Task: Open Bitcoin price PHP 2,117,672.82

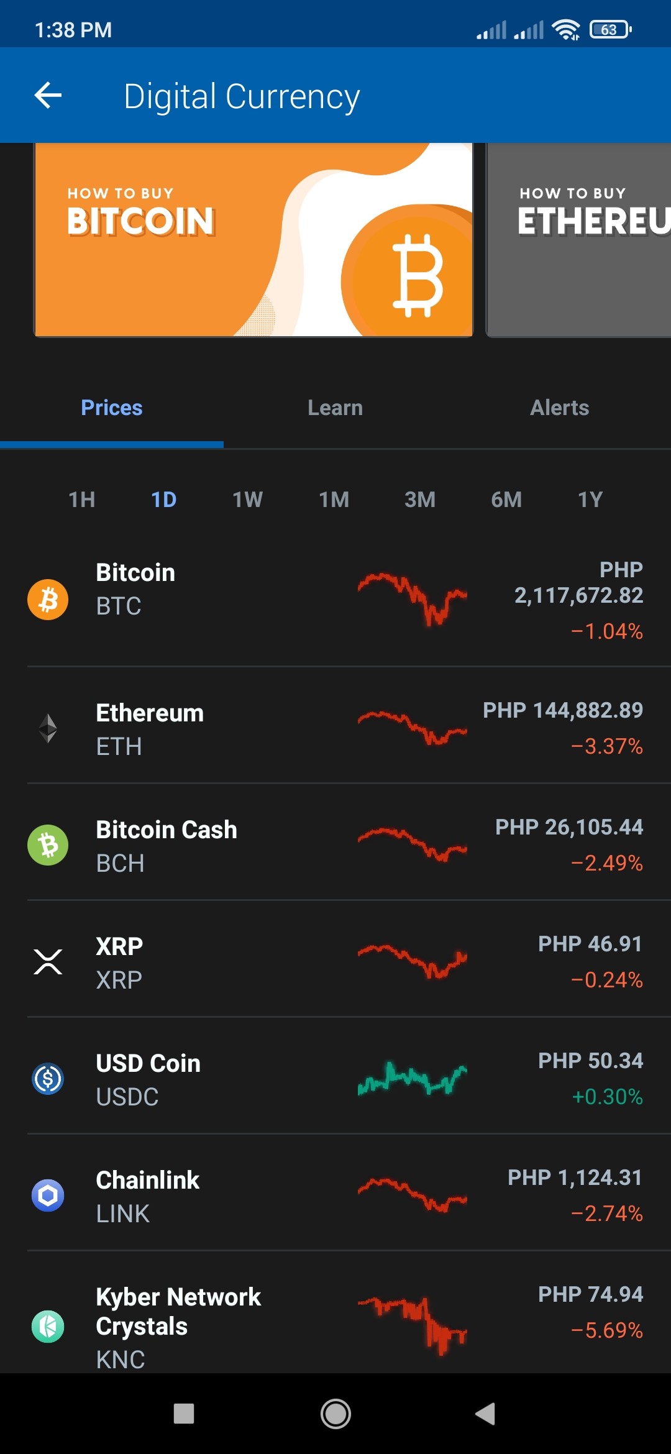Action: coord(578,583)
